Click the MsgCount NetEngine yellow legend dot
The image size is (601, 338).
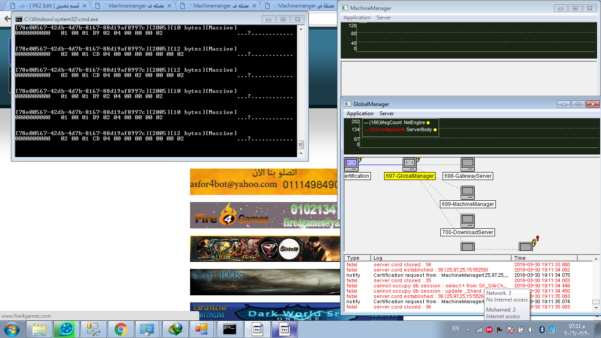tap(428, 123)
